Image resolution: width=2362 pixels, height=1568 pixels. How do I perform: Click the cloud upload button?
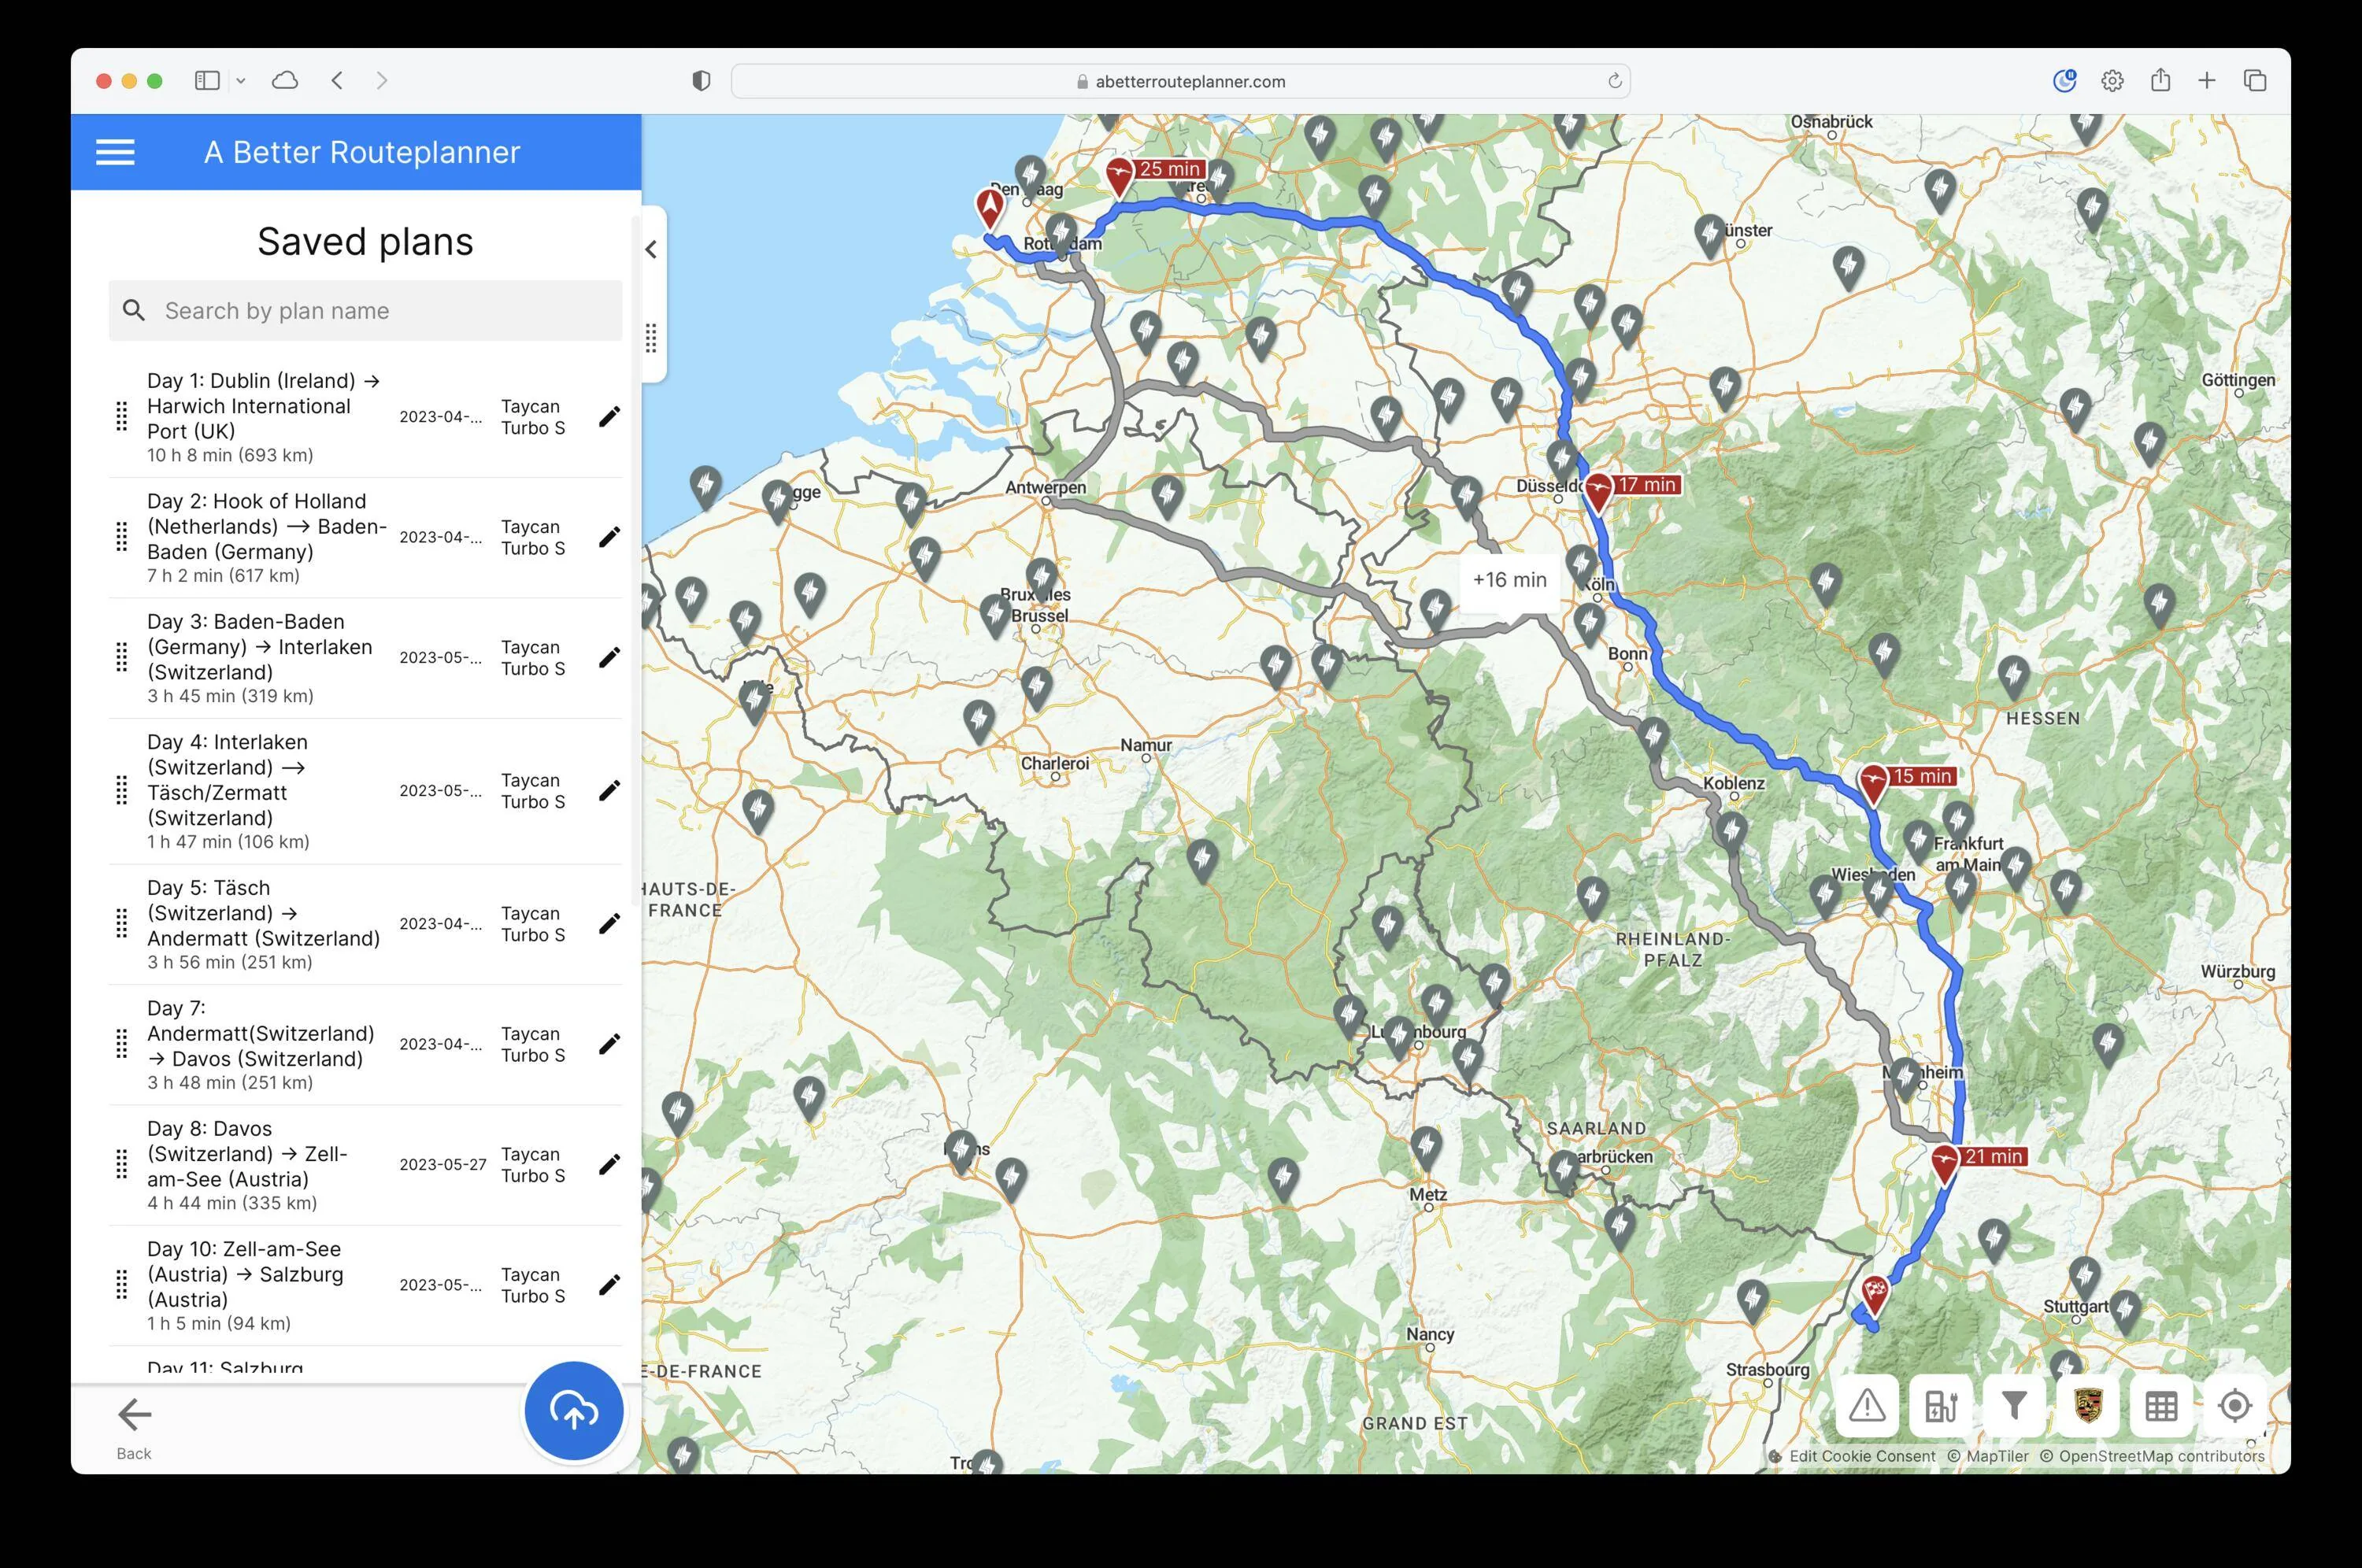click(x=574, y=1411)
